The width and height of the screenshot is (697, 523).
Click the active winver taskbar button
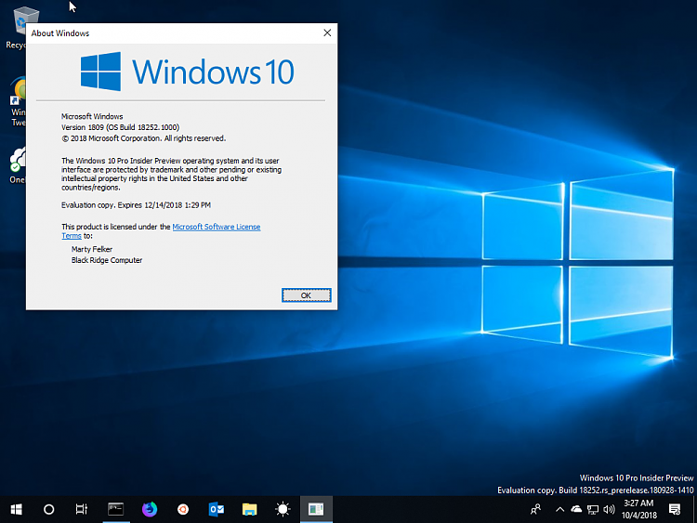click(316, 509)
